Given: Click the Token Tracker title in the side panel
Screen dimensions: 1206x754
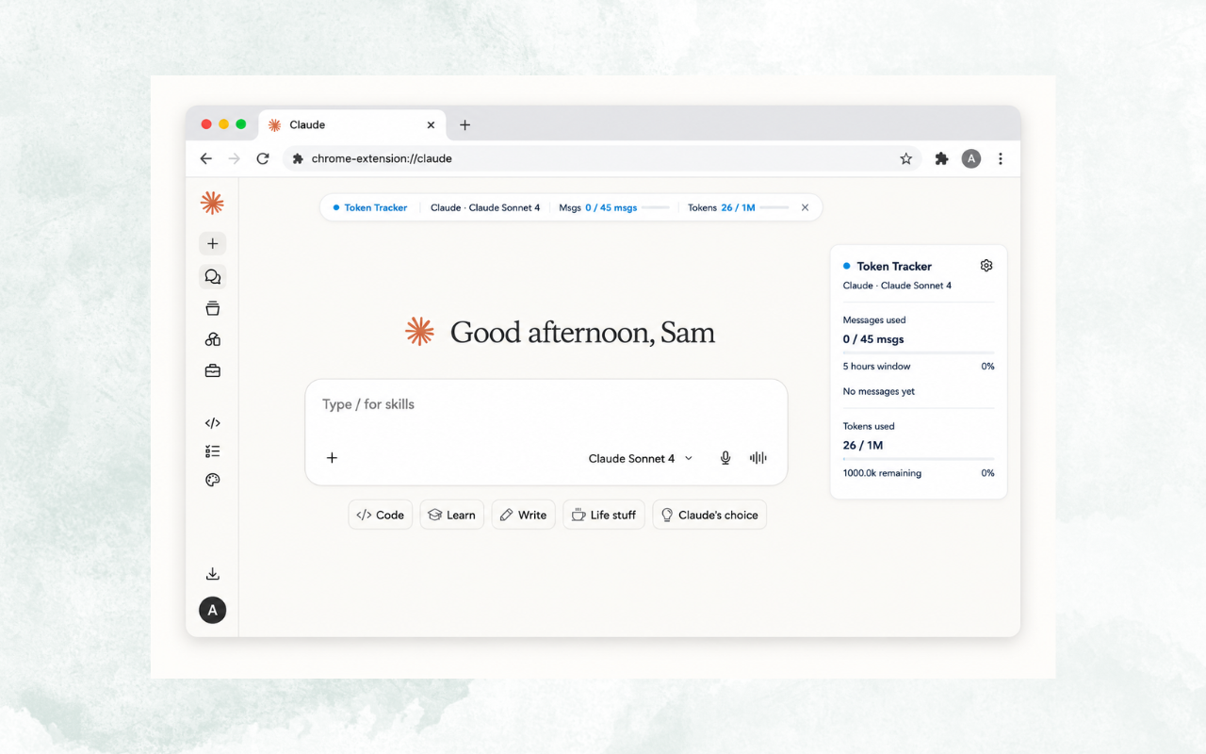Looking at the screenshot, I should point(894,266).
